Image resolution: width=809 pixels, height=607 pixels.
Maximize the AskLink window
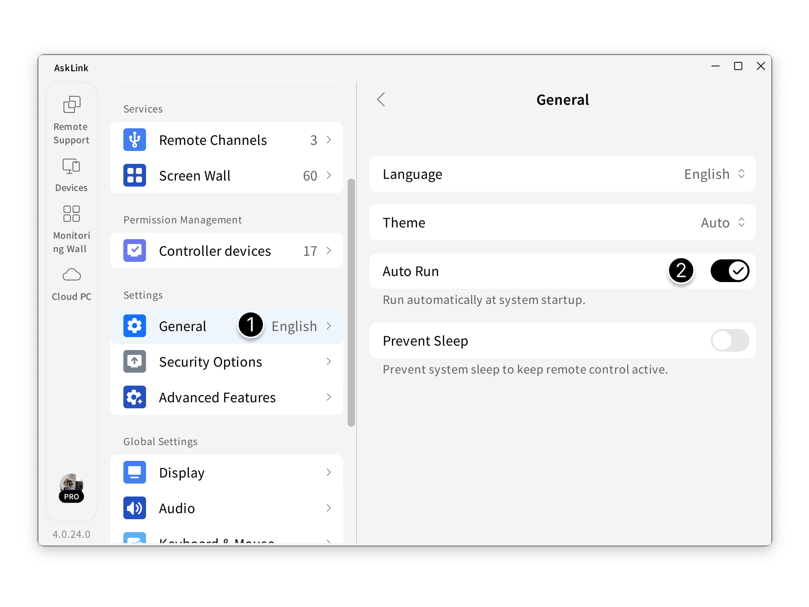point(738,66)
